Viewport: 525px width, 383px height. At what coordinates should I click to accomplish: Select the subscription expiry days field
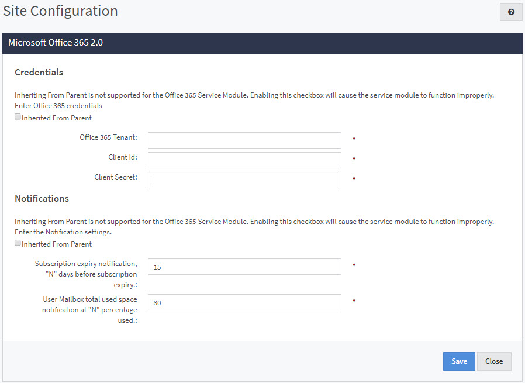pos(244,267)
